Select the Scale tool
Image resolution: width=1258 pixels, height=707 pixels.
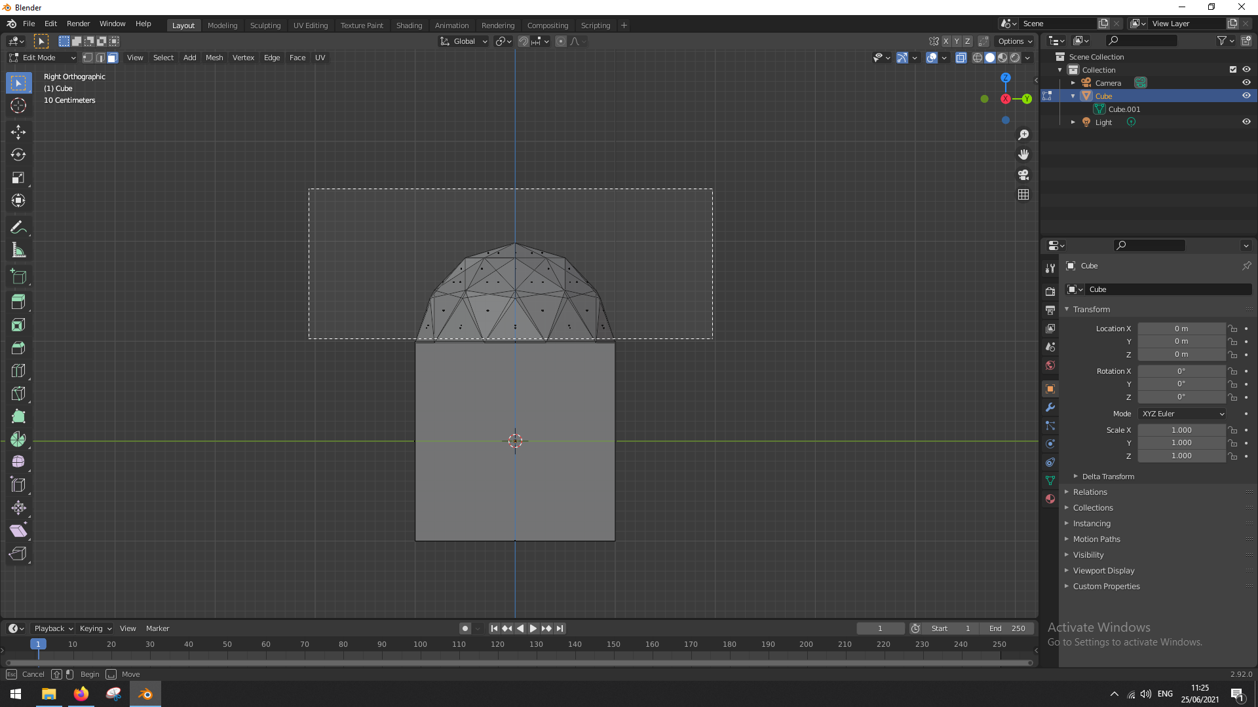tap(18, 178)
